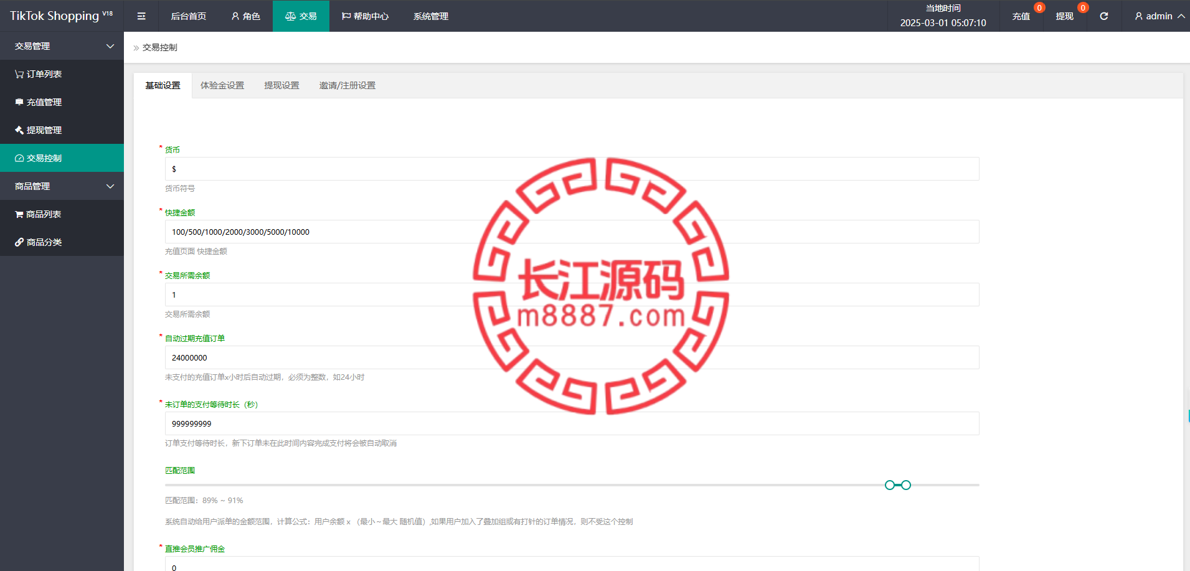Open the 帮助中心 menu
This screenshot has height=571, width=1190.
pos(365,16)
